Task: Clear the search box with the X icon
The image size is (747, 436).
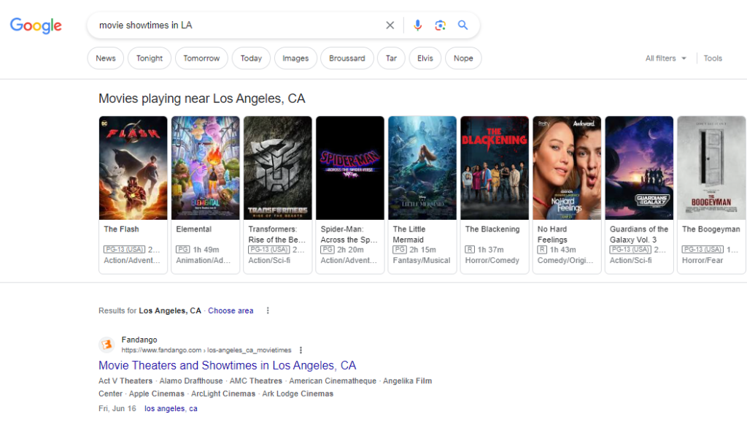Action: pyautogui.click(x=390, y=26)
